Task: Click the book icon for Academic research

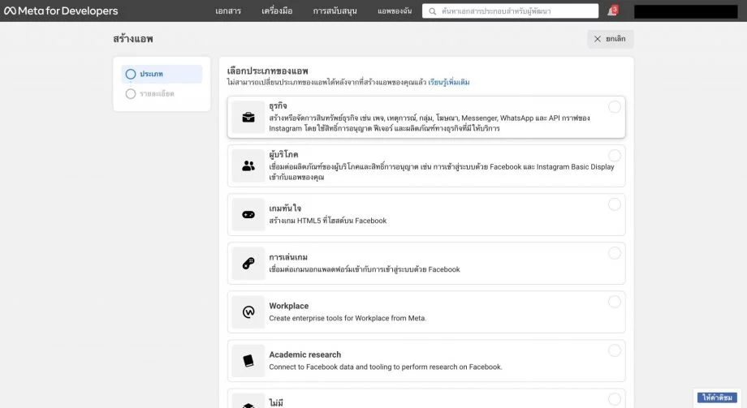Action: [248, 361]
